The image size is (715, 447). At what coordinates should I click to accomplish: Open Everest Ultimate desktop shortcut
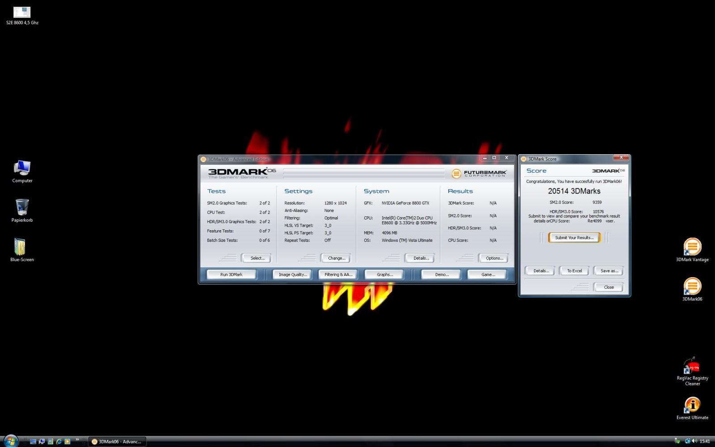click(x=692, y=409)
